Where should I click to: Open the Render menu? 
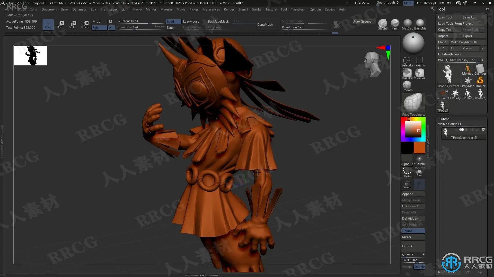tap(229, 9)
